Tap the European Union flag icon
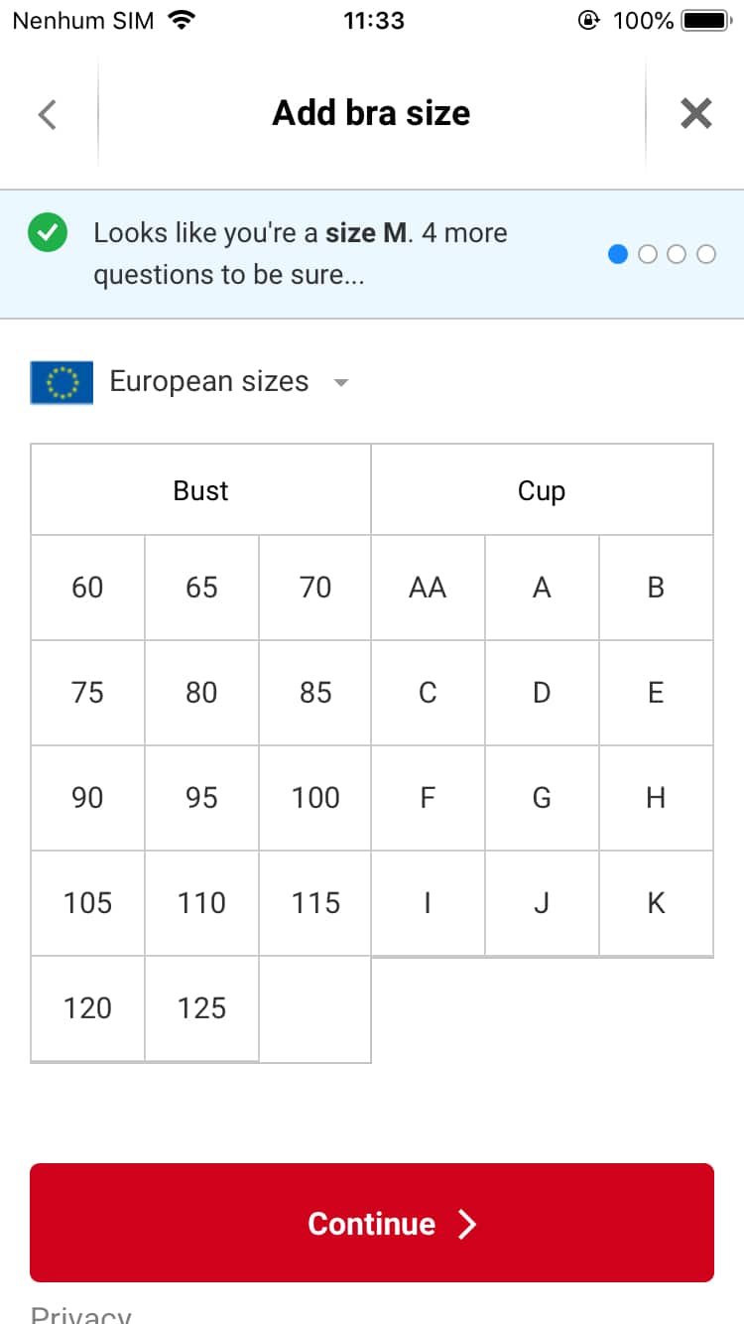Viewport: 744px width, 1324px height. (62, 382)
